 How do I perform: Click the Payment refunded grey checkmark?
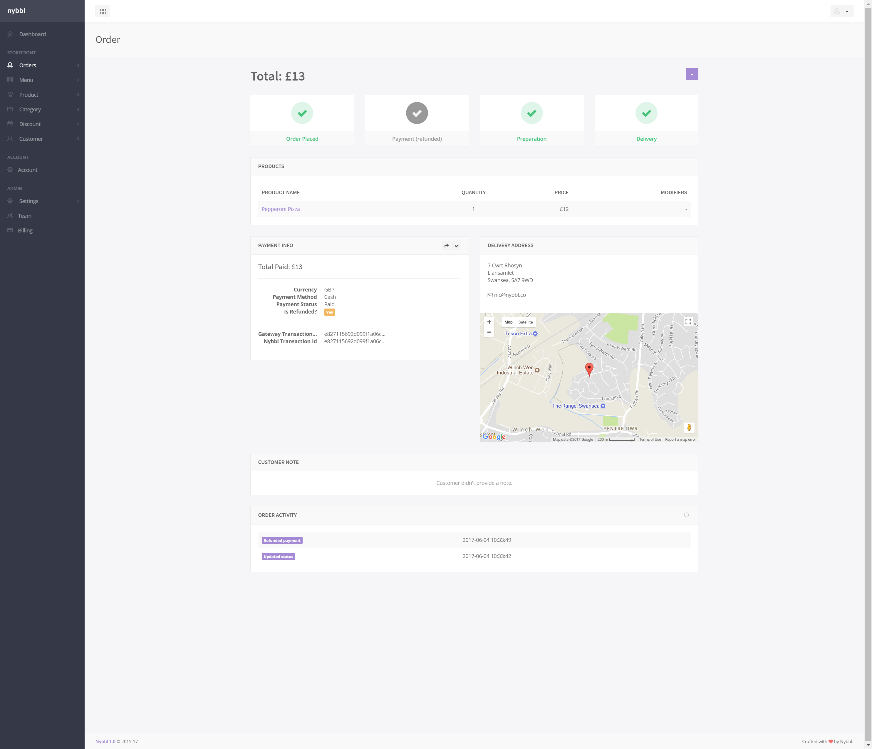pyautogui.click(x=417, y=113)
